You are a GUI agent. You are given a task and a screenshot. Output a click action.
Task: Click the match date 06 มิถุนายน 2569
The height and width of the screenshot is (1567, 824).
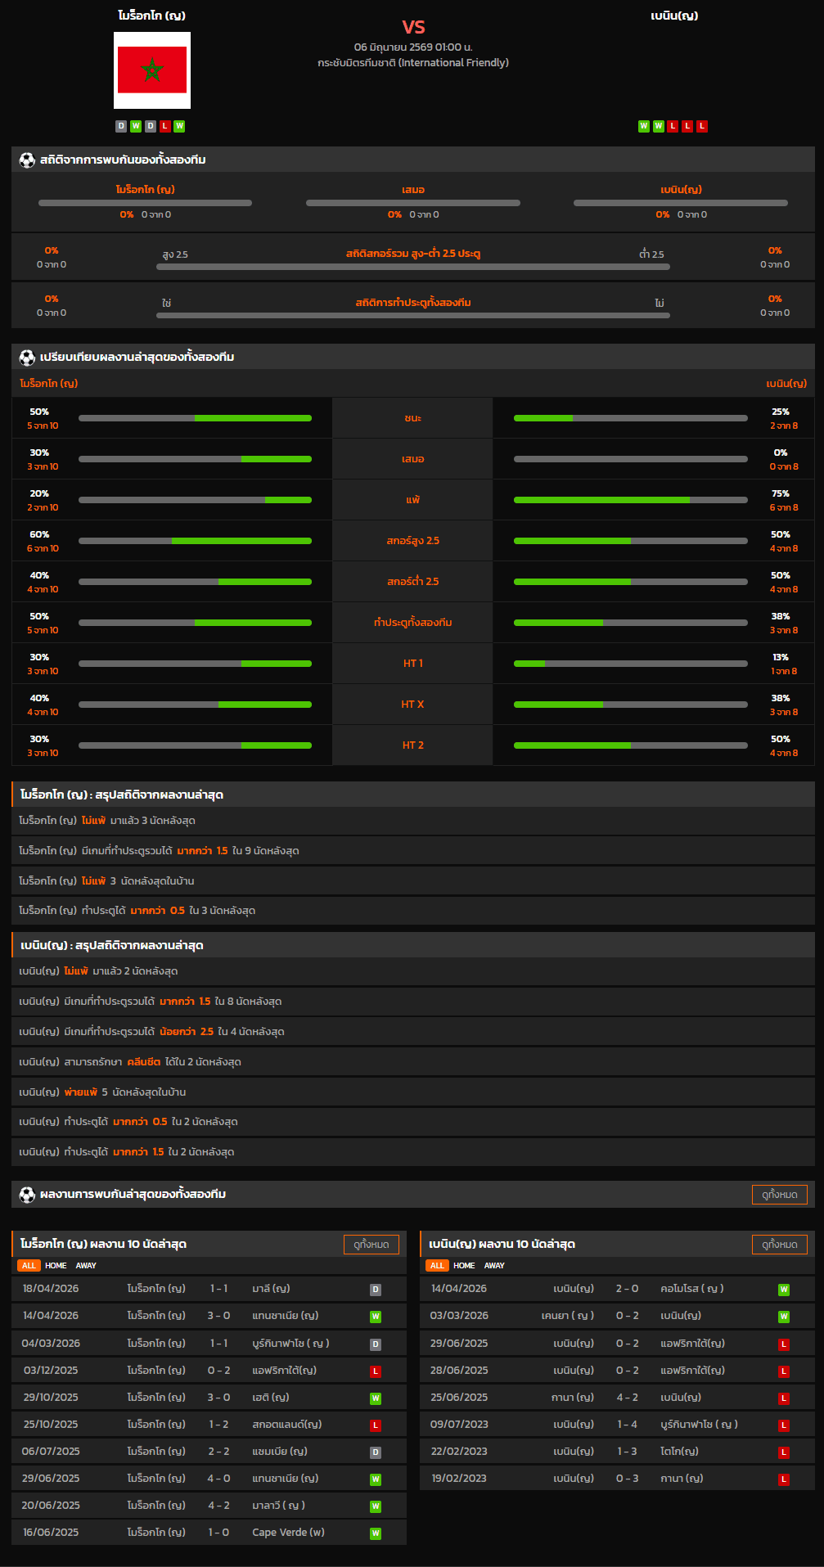(413, 47)
